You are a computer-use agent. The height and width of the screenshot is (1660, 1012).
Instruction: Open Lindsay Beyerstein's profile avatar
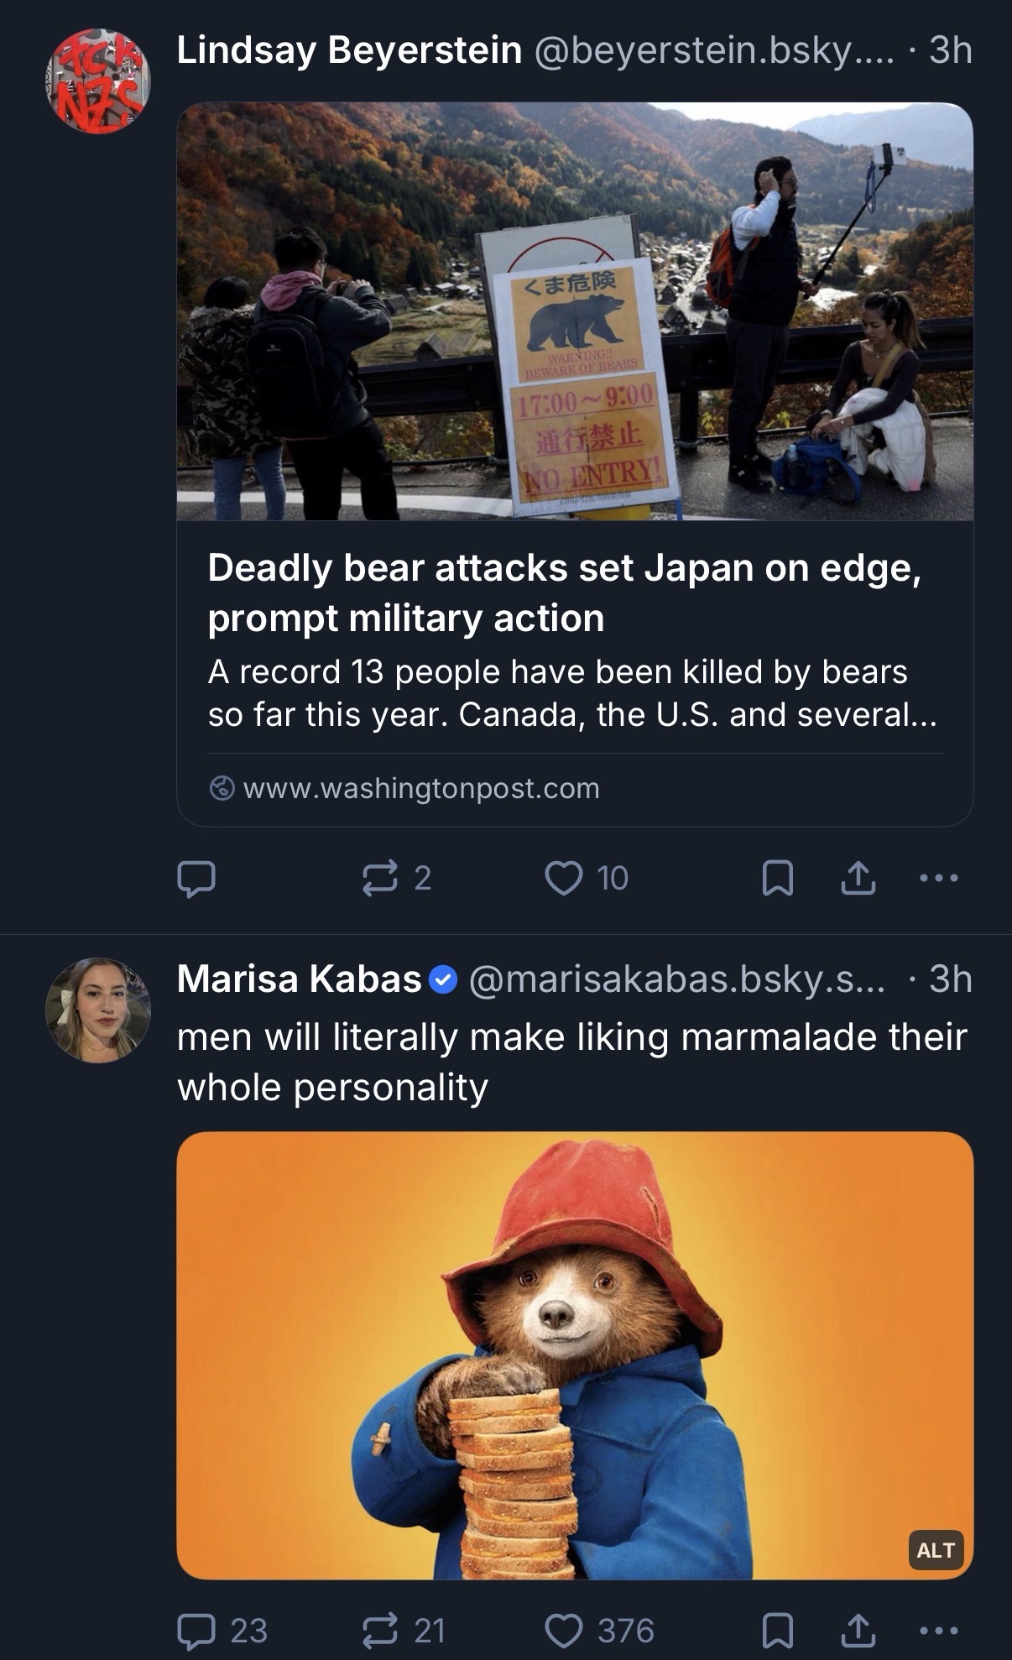(97, 81)
